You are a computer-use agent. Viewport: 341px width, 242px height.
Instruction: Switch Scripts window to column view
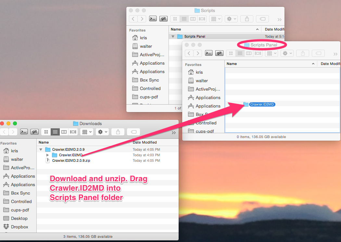point(193,19)
